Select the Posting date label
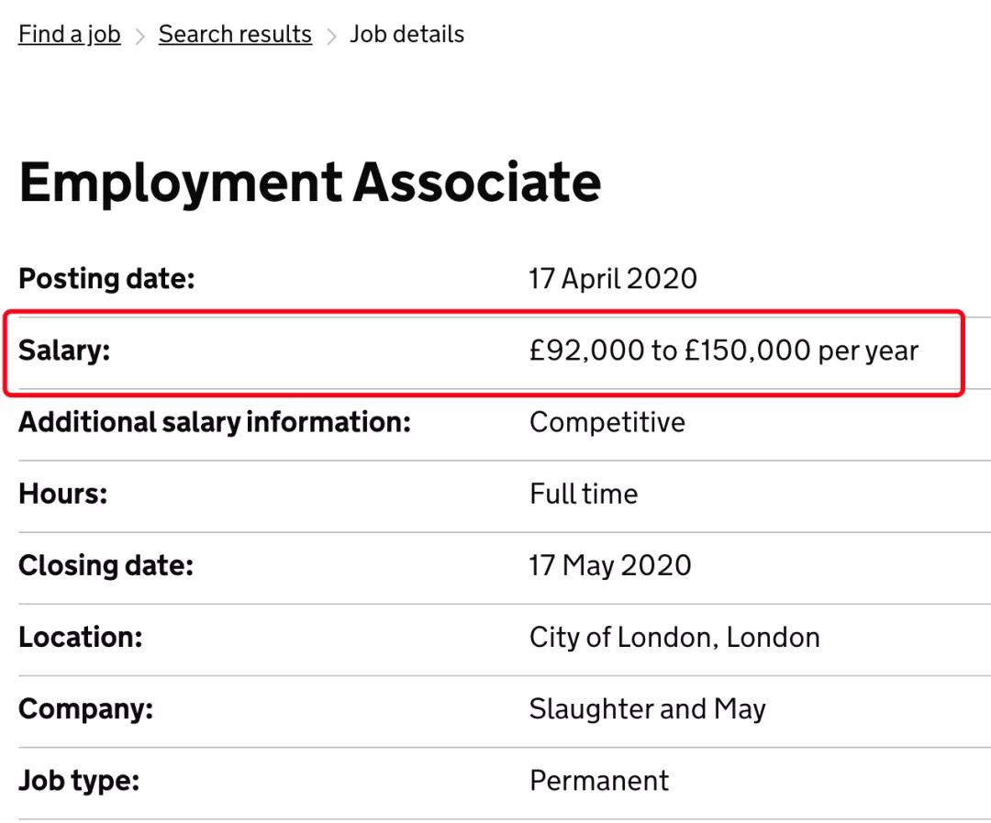 tap(106, 279)
